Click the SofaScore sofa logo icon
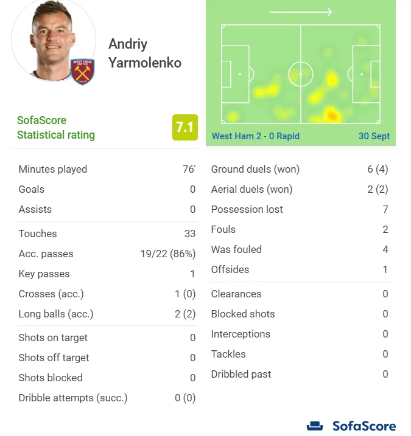The width and height of the screenshot is (411, 436). click(x=315, y=426)
